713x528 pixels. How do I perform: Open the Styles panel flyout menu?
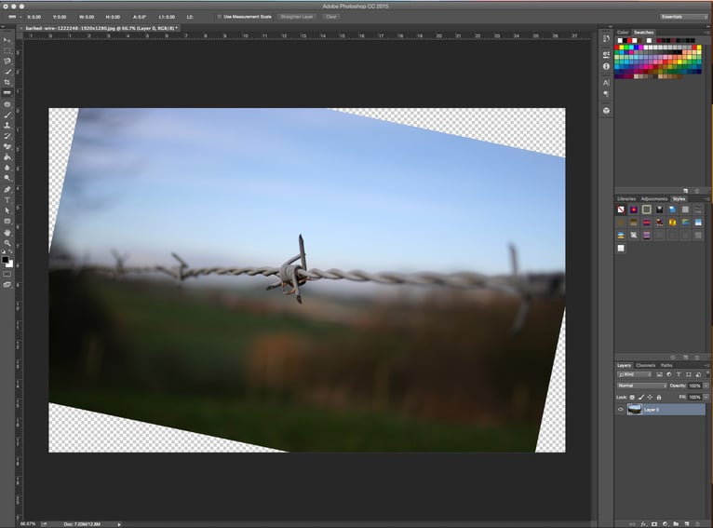coord(706,198)
